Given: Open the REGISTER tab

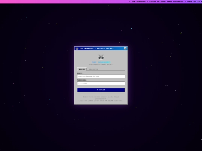Looking at the screenshot, I should pyautogui.click(x=94, y=69).
